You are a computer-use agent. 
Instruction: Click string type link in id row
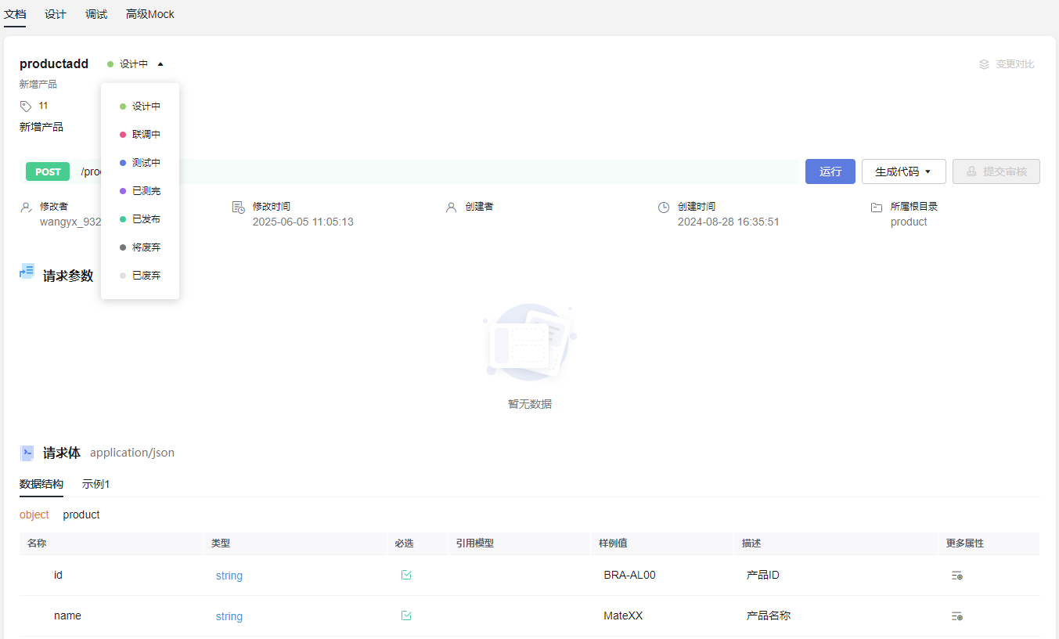coord(229,576)
